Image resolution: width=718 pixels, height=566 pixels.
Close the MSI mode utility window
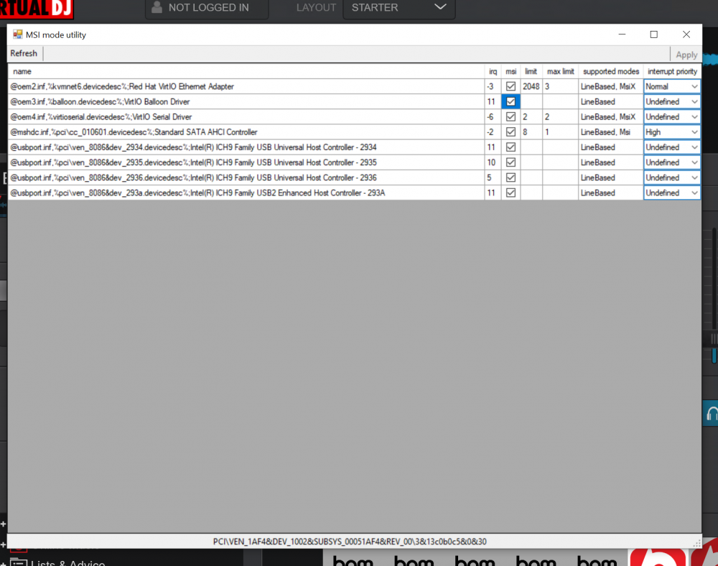(x=686, y=34)
